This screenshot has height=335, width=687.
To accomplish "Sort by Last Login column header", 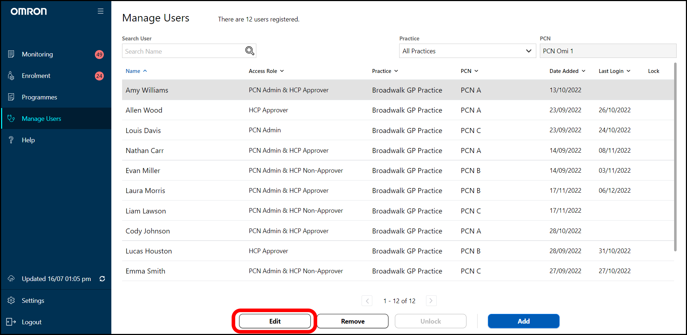I will pyautogui.click(x=614, y=71).
